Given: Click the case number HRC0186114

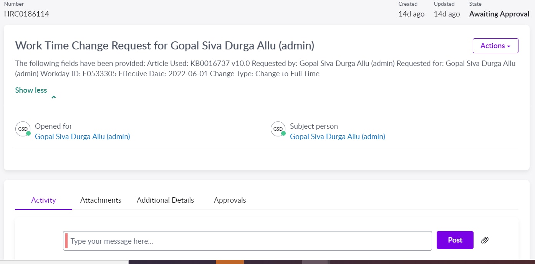Looking at the screenshot, I should click(x=27, y=14).
